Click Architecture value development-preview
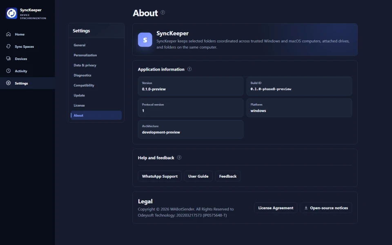Image resolution: width=392 pixels, height=245 pixels. (161, 132)
